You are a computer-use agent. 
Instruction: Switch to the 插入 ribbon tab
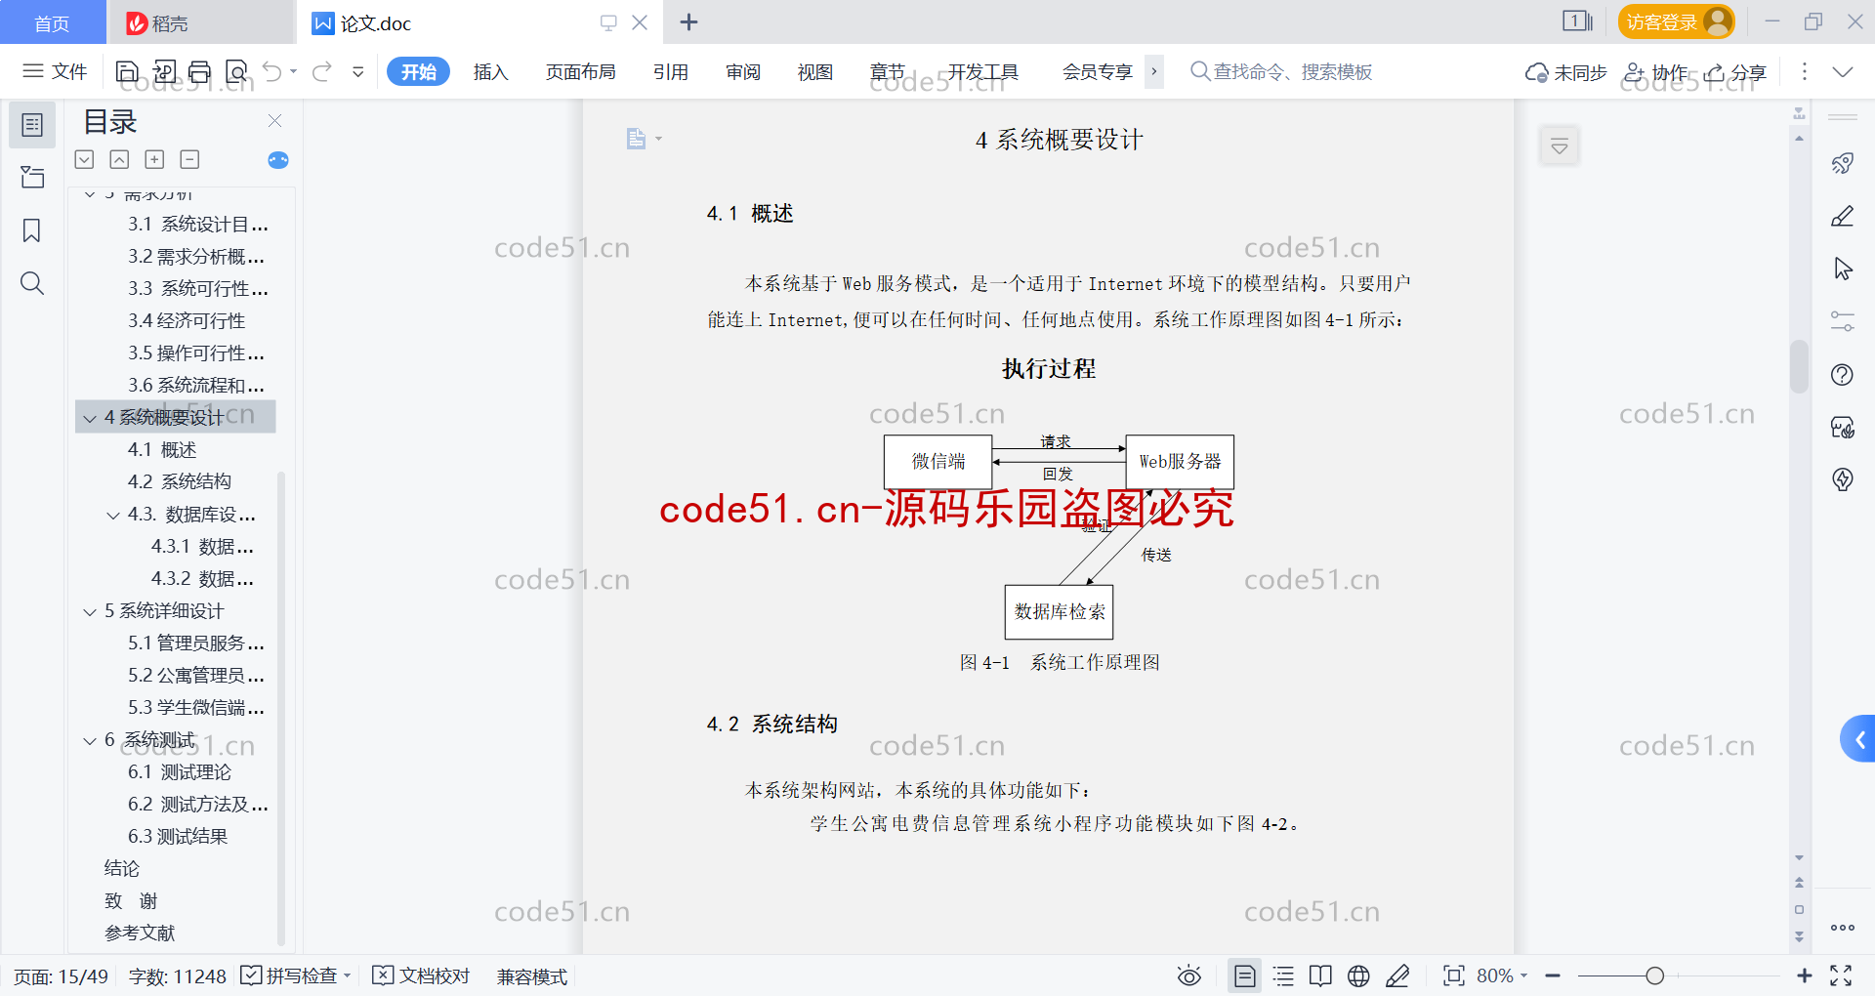[x=490, y=71]
